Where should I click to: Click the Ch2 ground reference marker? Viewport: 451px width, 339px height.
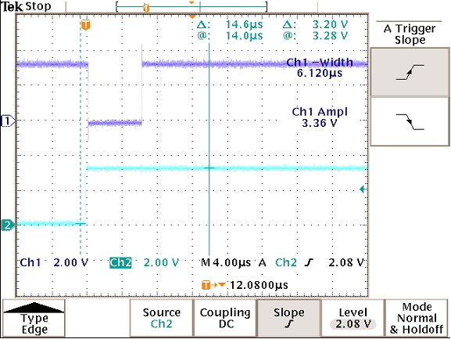(8, 225)
